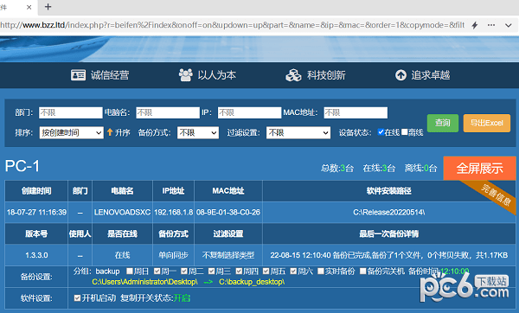Image resolution: width=519 pixels, height=313 pixels.
Task: Click the green 查询 button
Action: coord(443,123)
